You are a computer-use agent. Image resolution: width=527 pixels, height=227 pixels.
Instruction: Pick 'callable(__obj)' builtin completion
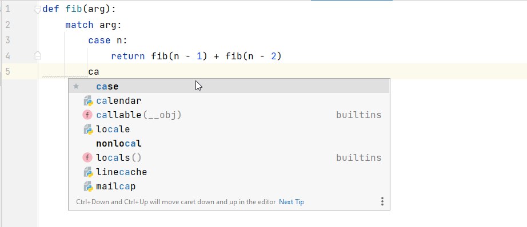(229, 115)
